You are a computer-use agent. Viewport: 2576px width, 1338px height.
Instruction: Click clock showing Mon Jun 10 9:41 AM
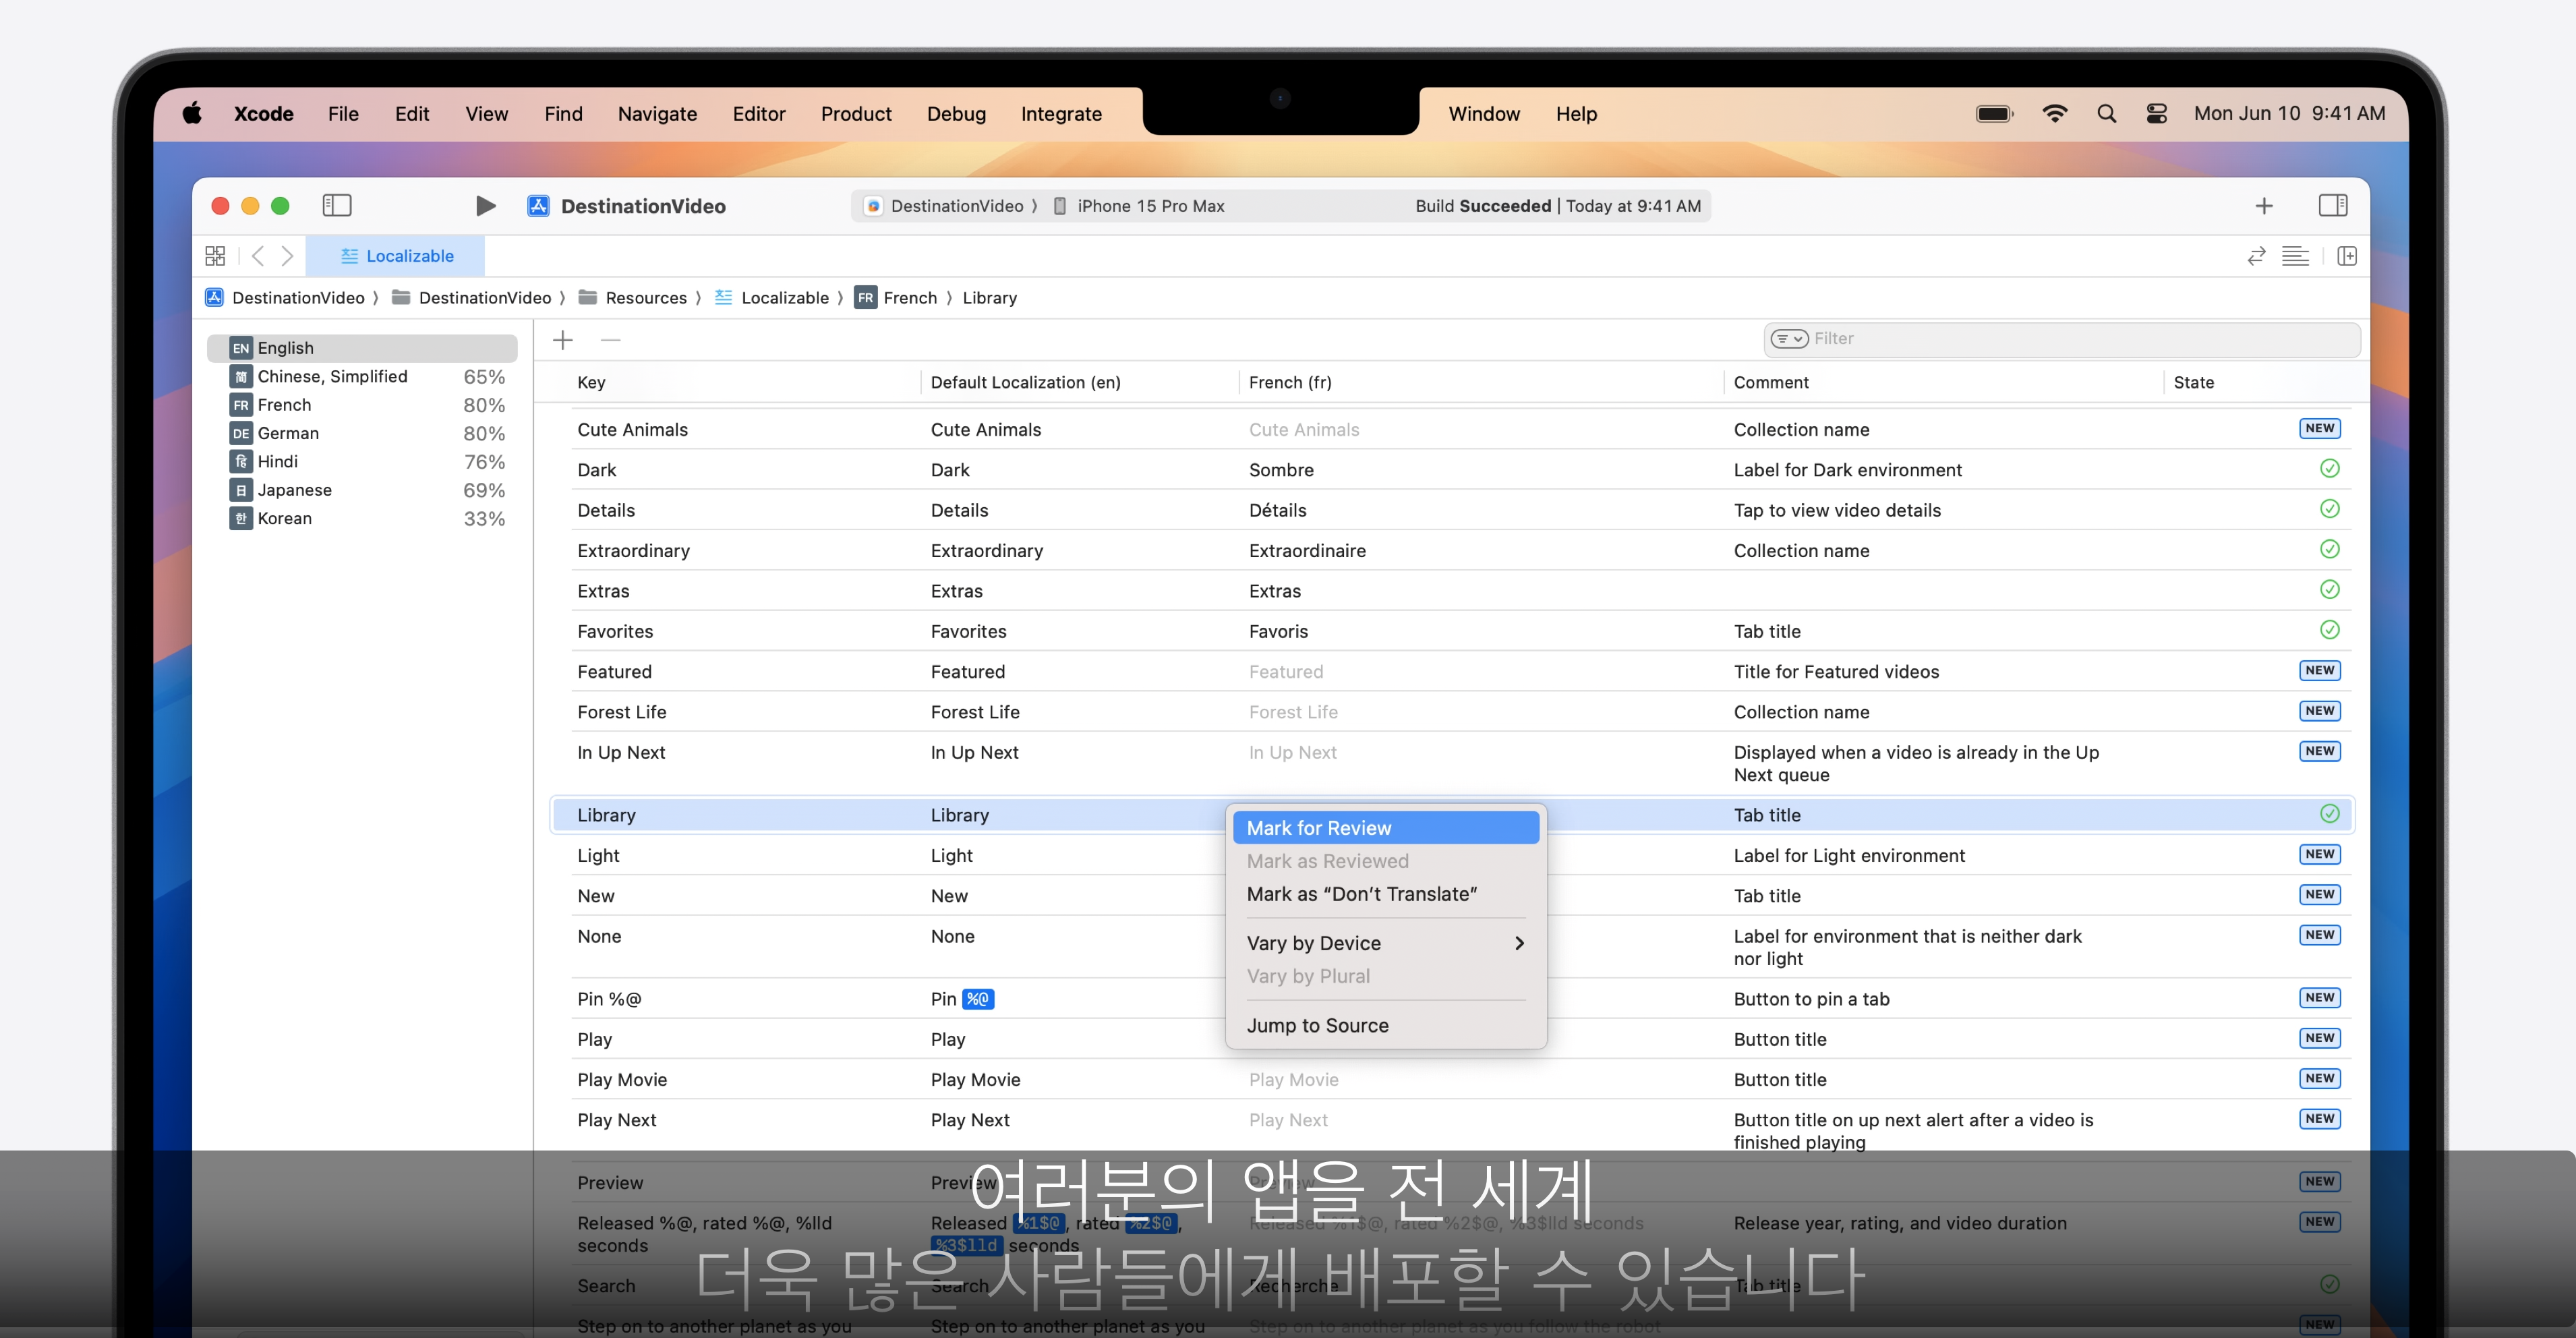tap(2289, 113)
